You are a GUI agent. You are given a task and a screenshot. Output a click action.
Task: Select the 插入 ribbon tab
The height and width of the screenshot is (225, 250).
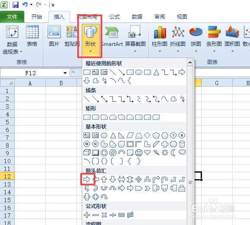point(59,17)
